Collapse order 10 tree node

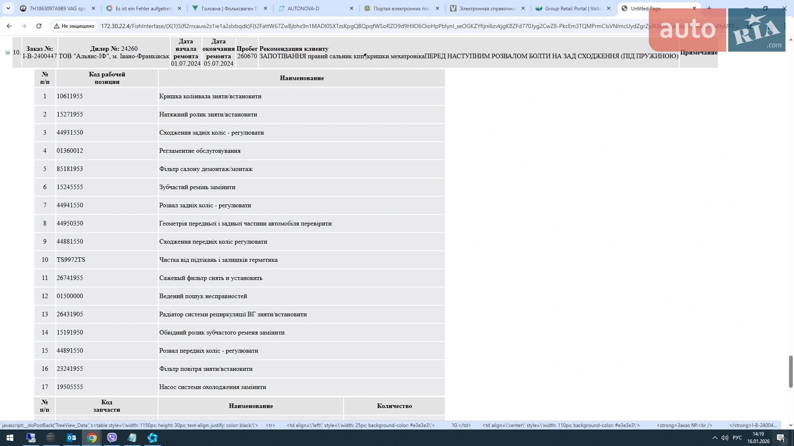coord(7,52)
